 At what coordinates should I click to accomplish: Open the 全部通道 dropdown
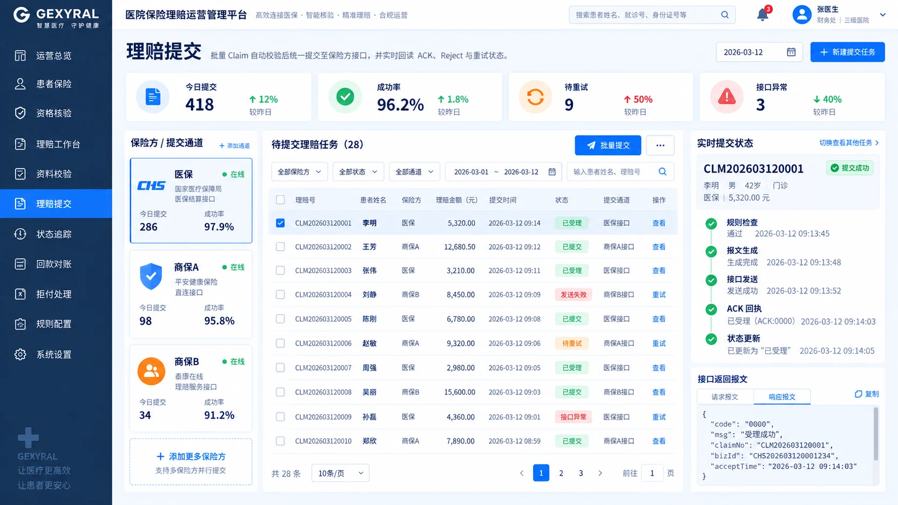coord(415,172)
